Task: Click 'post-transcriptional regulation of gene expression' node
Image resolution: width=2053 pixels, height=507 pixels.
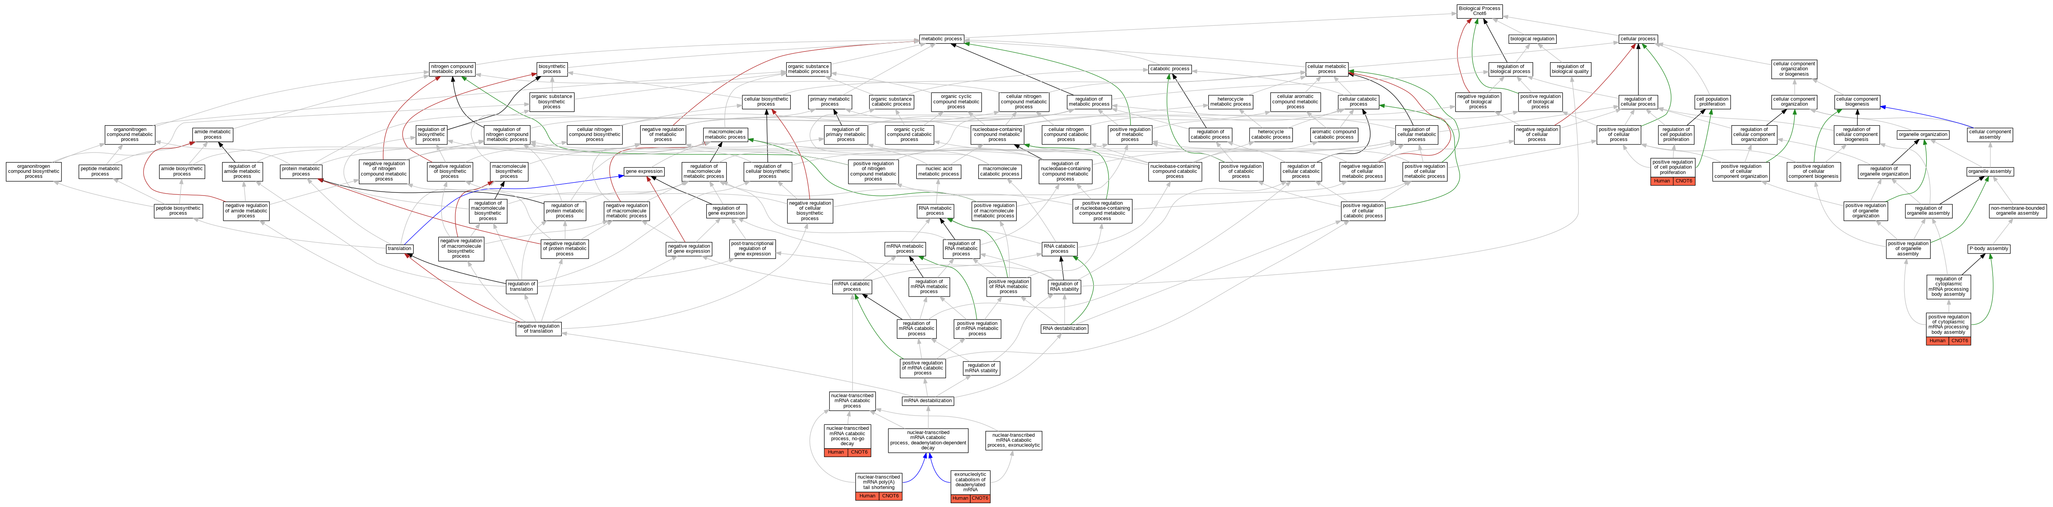Action: (752, 249)
